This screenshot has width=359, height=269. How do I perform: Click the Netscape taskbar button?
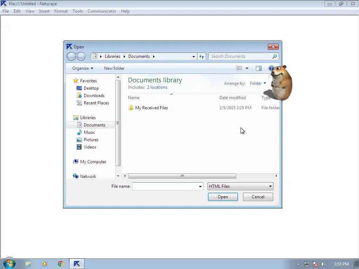77,264
